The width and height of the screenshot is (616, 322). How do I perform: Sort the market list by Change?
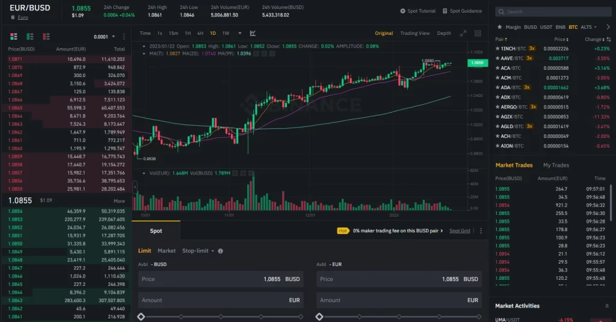pos(594,39)
